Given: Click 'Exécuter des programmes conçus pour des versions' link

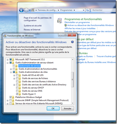Looking at the screenshot, I should coord(90,32).
